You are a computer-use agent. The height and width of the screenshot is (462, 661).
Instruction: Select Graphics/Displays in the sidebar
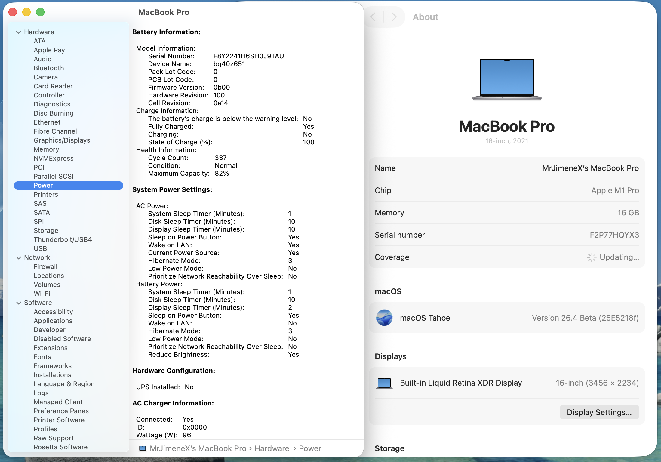(x=62, y=140)
